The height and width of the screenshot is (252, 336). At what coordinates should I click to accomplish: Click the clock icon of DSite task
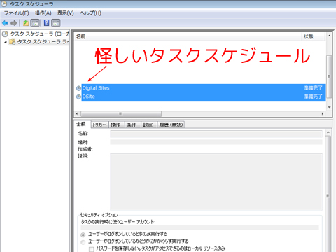78,97
